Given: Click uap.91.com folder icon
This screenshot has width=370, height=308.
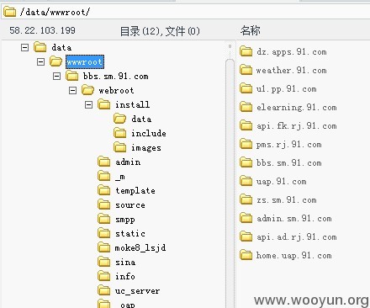Looking at the screenshot, I should pyautogui.click(x=246, y=181).
